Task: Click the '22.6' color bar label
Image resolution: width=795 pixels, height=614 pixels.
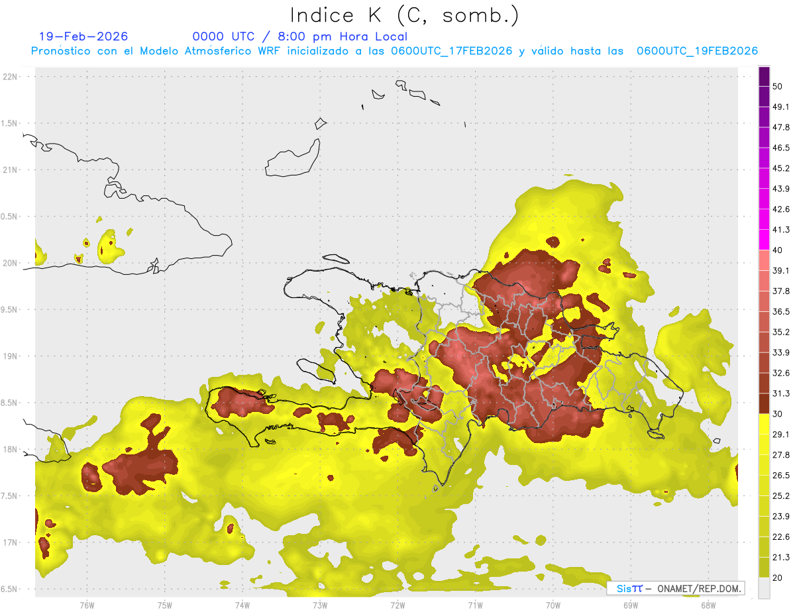Action: click(x=781, y=537)
